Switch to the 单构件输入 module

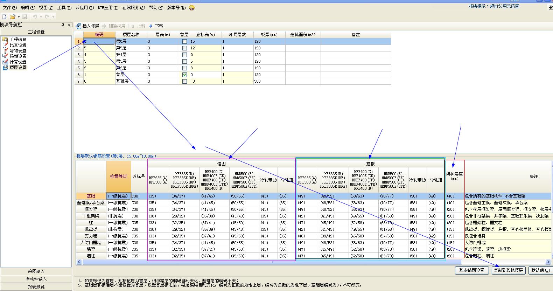pyautogui.click(x=36, y=279)
